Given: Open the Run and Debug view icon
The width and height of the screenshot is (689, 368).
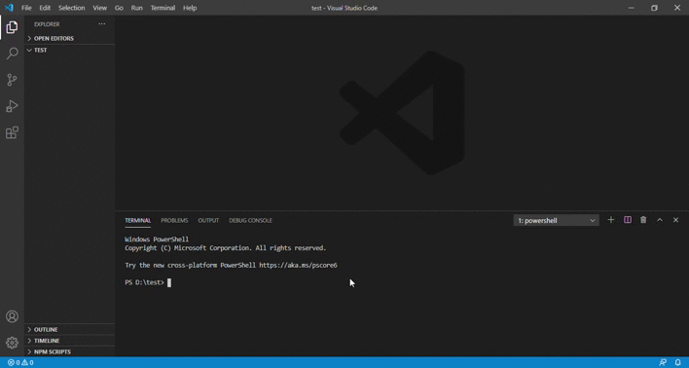Looking at the screenshot, I should [12, 106].
